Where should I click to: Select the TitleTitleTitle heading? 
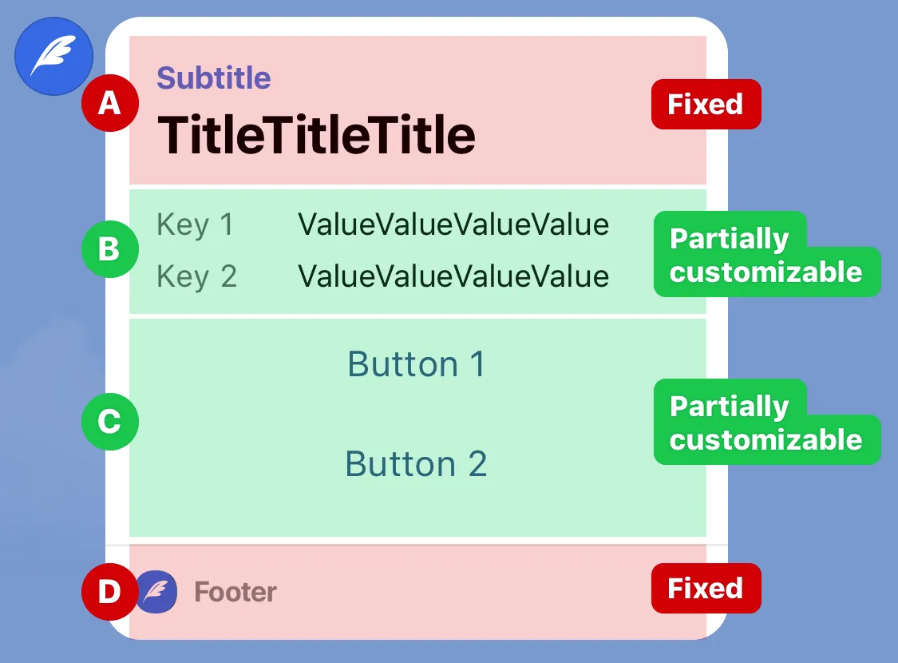tap(316, 135)
